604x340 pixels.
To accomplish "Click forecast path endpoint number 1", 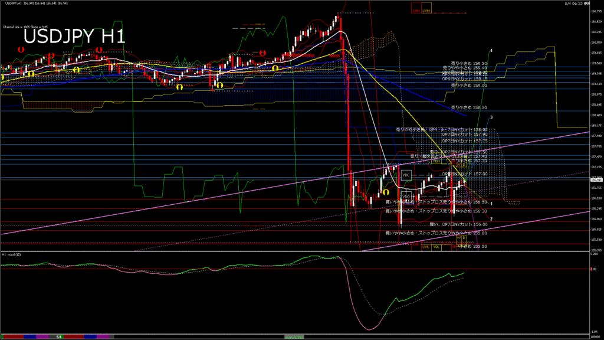I will [x=491, y=204].
